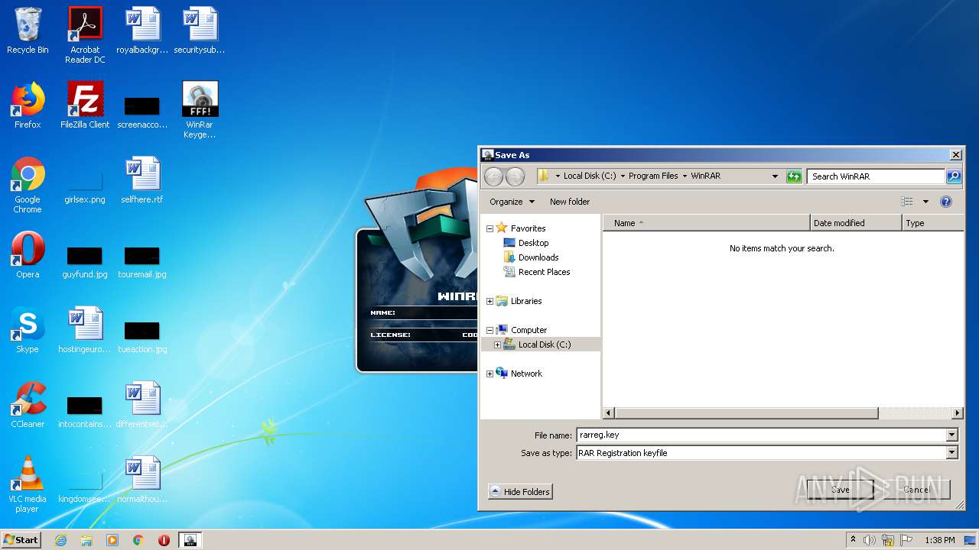Image resolution: width=979 pixels, height=550 pixels.
Task: Open the views options dropdown arrow
Action: pyautogui.click(x=925, y=202)
